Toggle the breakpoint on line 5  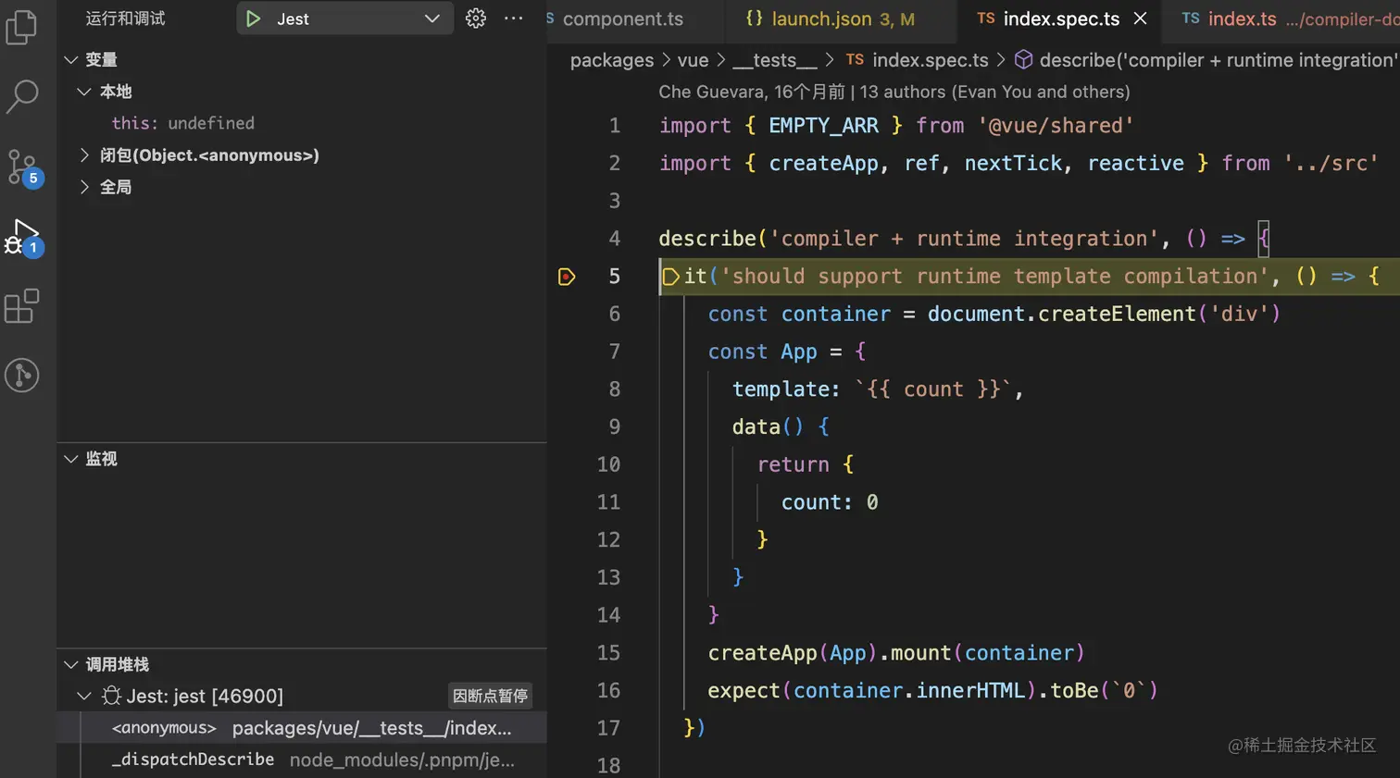tap(567, 277)
